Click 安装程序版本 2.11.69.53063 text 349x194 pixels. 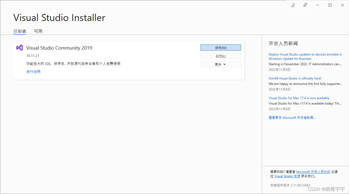pos(290,185)
